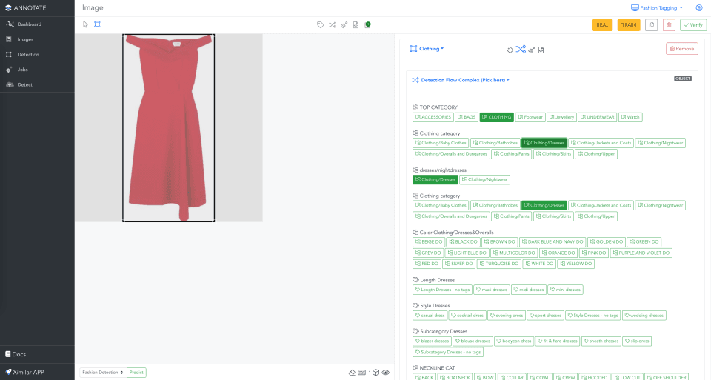Select the pointer cursor tool
The width and height of the screenshot is (711, 380).
click(x=85, y=24)
